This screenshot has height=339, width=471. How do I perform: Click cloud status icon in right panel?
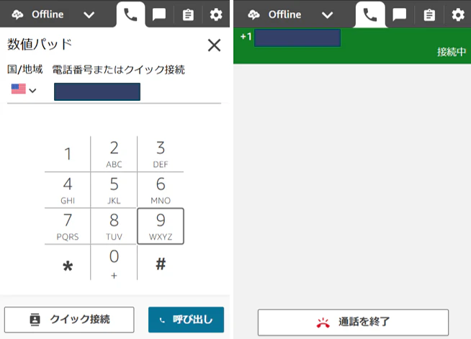click(254, 14)
